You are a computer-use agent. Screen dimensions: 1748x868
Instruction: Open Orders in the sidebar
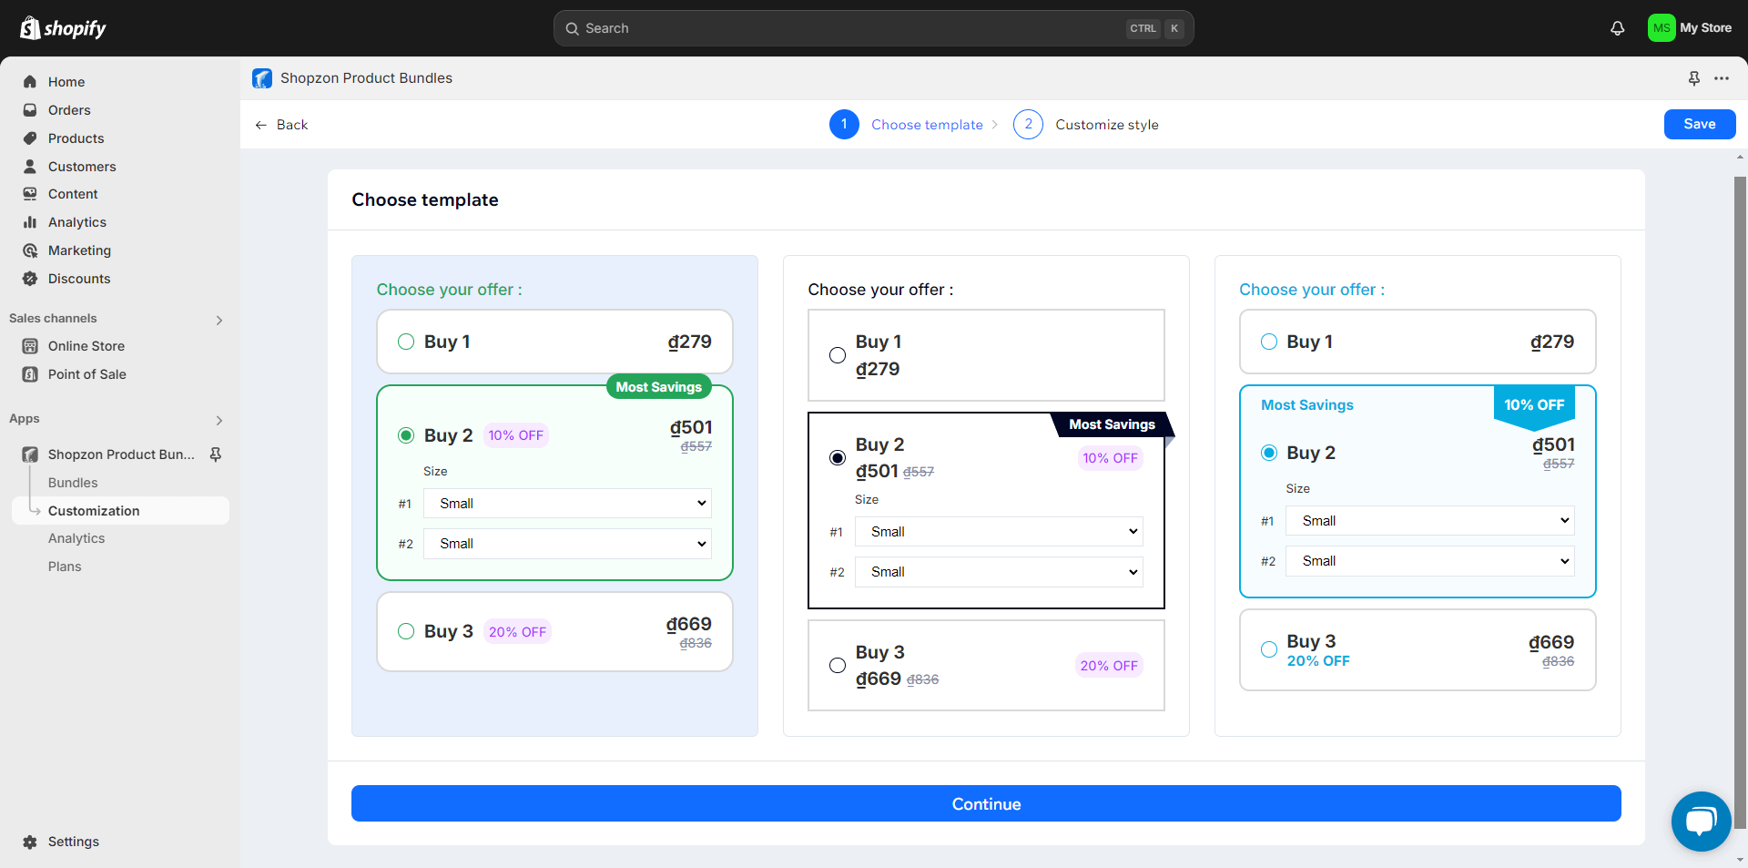[x=69, y=110]
